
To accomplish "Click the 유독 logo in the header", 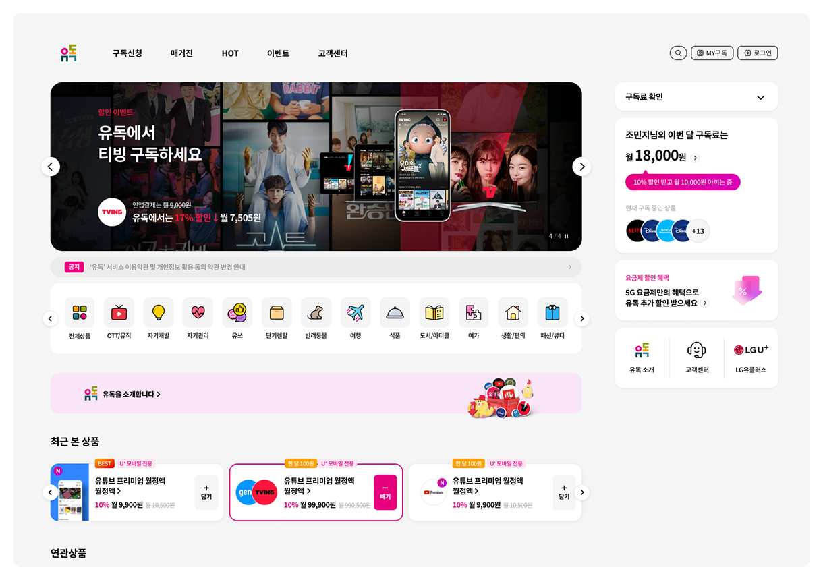I will point(69,53).
